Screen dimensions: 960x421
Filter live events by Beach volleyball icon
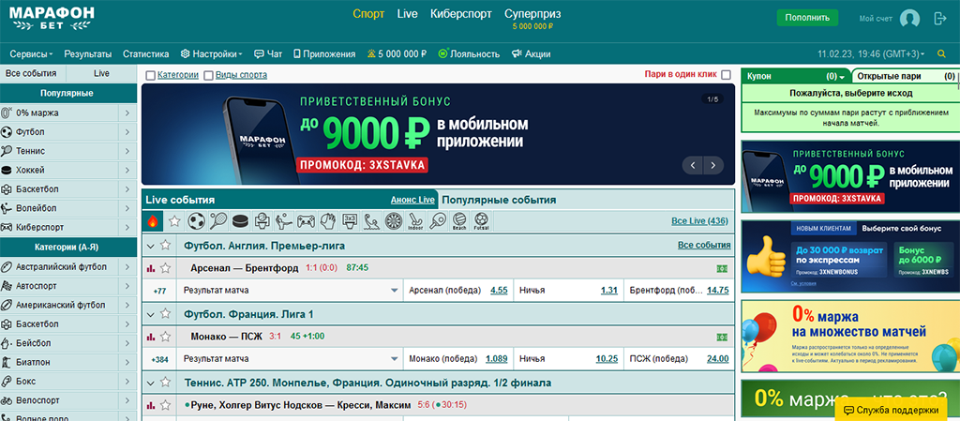click(x=459, y=221)
